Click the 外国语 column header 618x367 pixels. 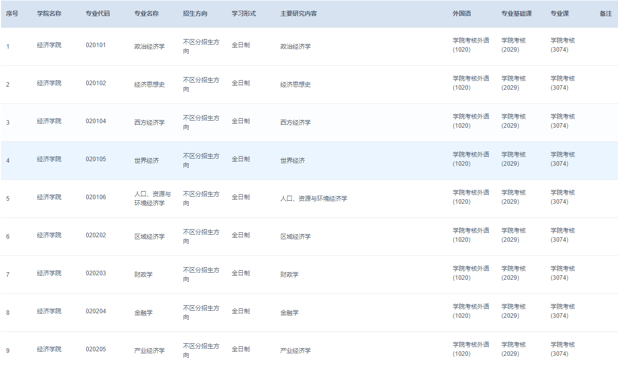click(462, 14)
